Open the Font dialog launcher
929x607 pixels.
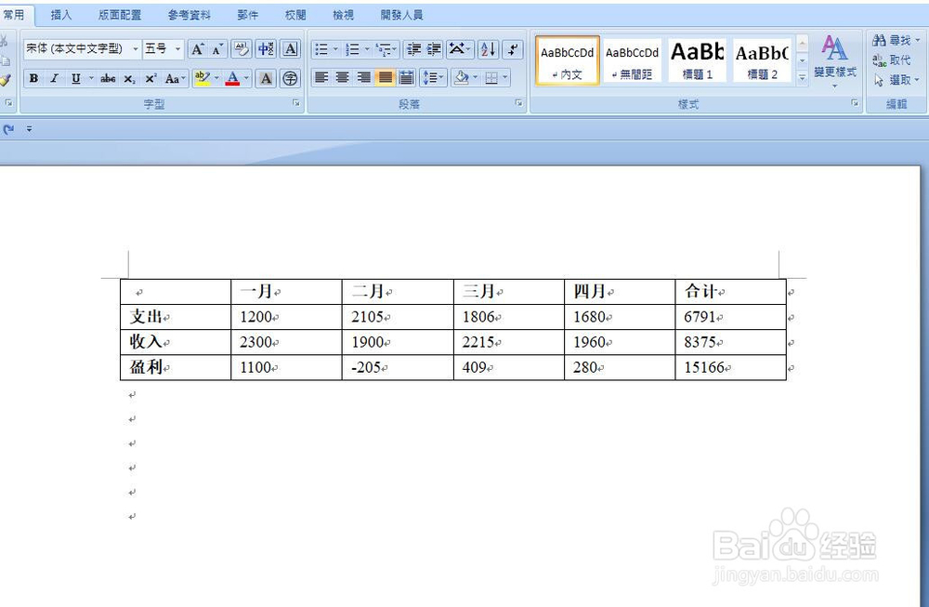(x=295, y=103)
